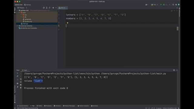
Task: Expand the lib folder
Action: pyautogui.click(x=21, y=17)
